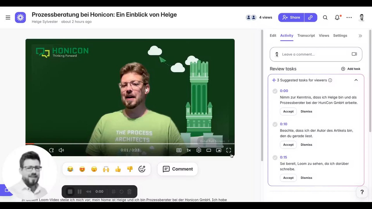Open the hamburger navigation menu
Screen dimensions: 372x209
(x=8, y=17)
